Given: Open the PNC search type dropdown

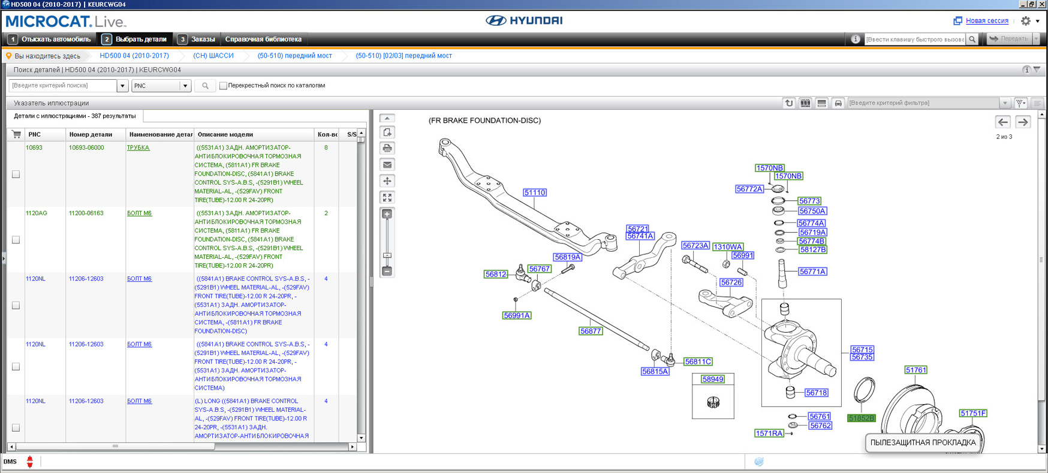Looking at the screenshot, I should (x=185, y=86).
